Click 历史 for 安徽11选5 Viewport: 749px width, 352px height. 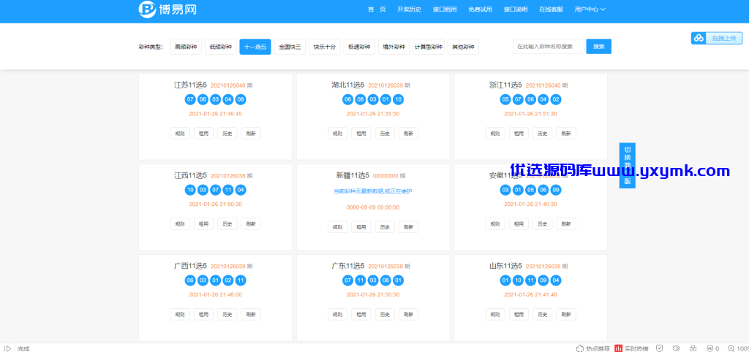pyautogui.click(x=542, y=223)
